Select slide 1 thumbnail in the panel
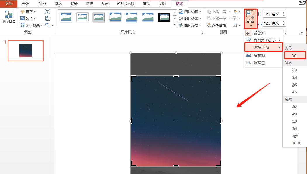 tap(25, 51)
